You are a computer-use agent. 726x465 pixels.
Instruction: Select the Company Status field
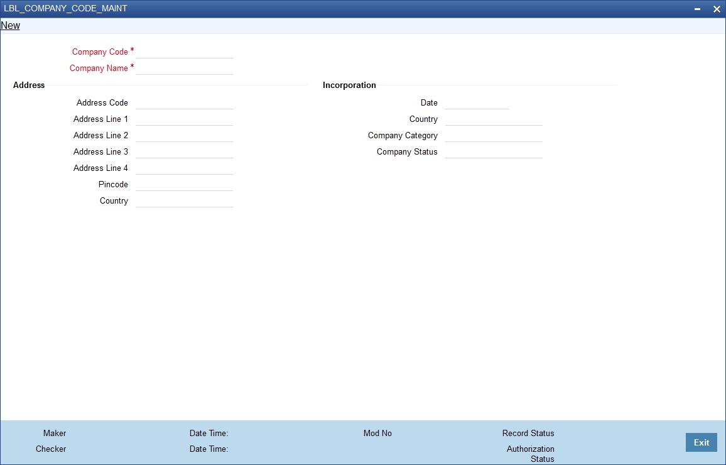tap(494, 151)
